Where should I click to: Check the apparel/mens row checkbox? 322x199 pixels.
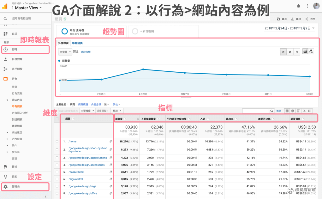point(57,158)
